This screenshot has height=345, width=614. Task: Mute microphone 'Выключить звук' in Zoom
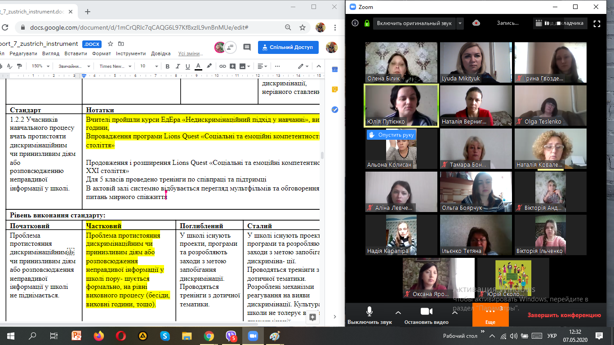pos(369,315)
